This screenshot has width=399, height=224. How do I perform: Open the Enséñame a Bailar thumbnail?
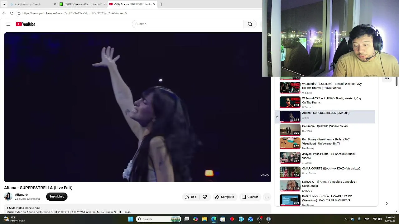(x=290, y=143)
